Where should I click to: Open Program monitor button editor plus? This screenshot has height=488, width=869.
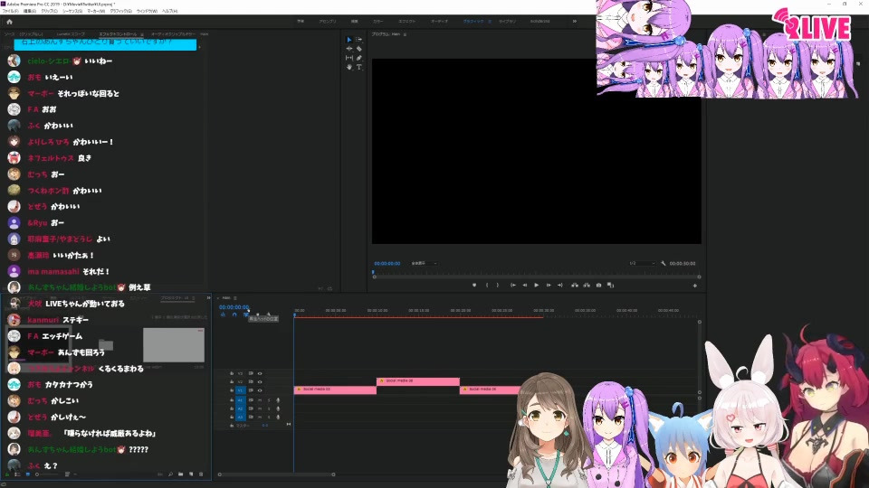click(695, 286)
